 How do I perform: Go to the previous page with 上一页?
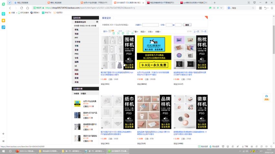click(x=196, y=32)
